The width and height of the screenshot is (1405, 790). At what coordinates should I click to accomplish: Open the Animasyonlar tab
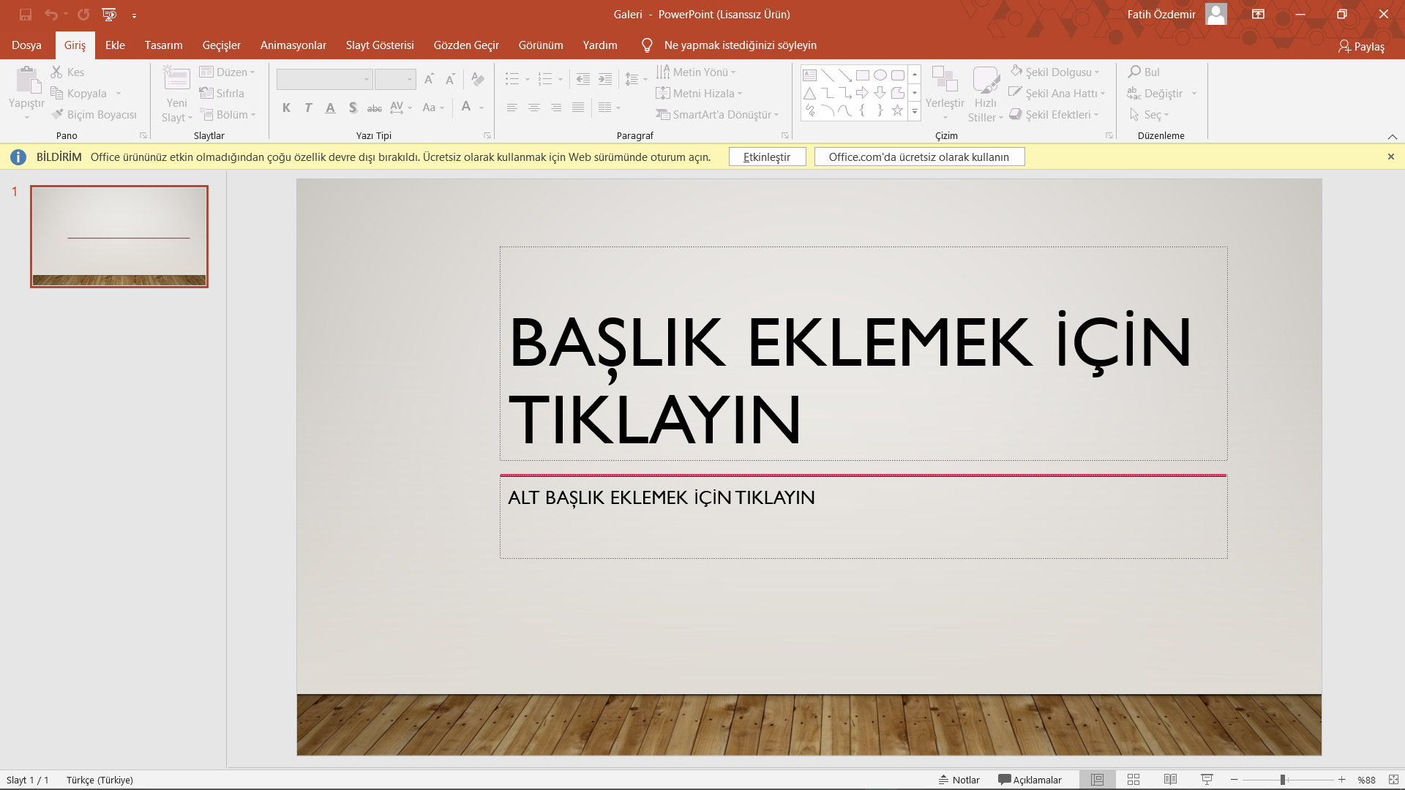(x=293, y=45)
